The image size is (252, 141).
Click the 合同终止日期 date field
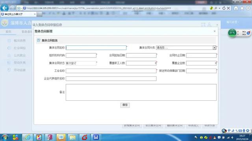pos(201,55)
